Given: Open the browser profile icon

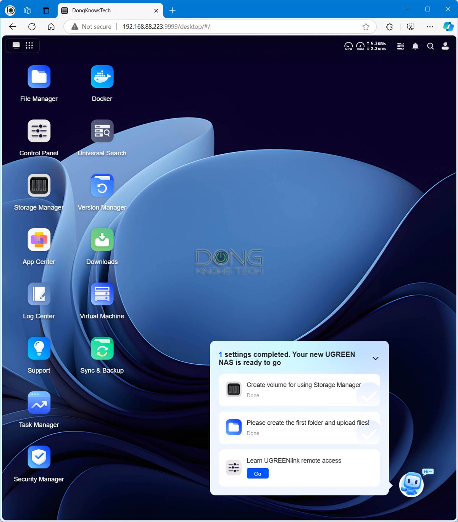Looking at the screenshot, I should tap(10, 10).
